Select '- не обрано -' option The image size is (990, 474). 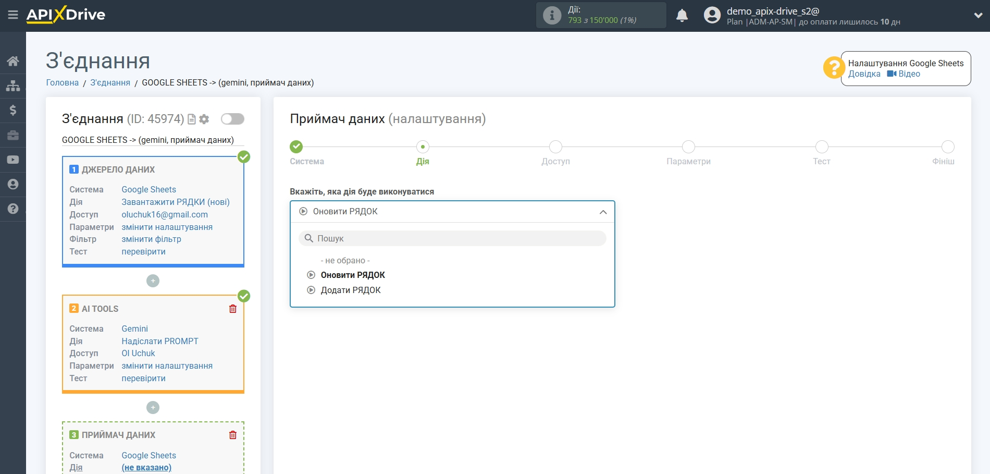pos(345,260)
